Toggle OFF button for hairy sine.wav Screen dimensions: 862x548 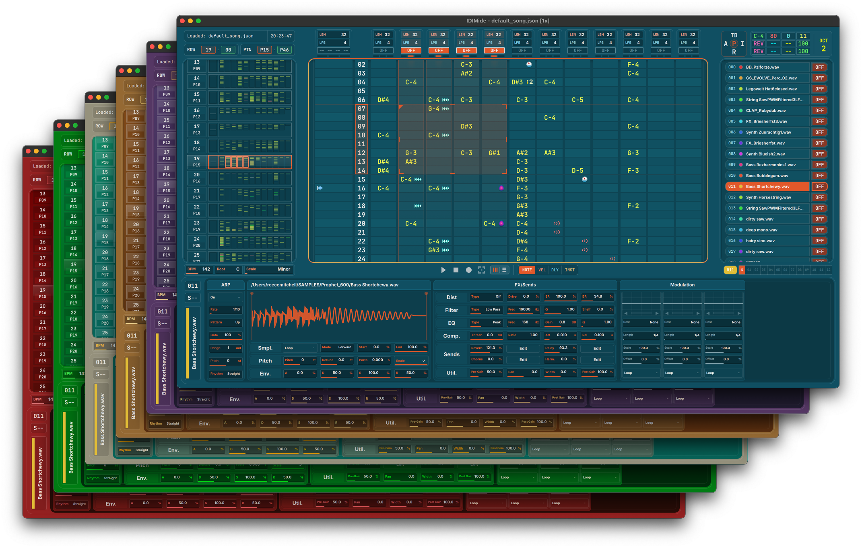(x=819, y=241)
